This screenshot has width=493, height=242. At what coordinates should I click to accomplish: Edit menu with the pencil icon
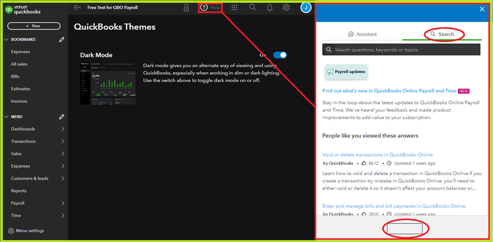click(x=62, y=117)
